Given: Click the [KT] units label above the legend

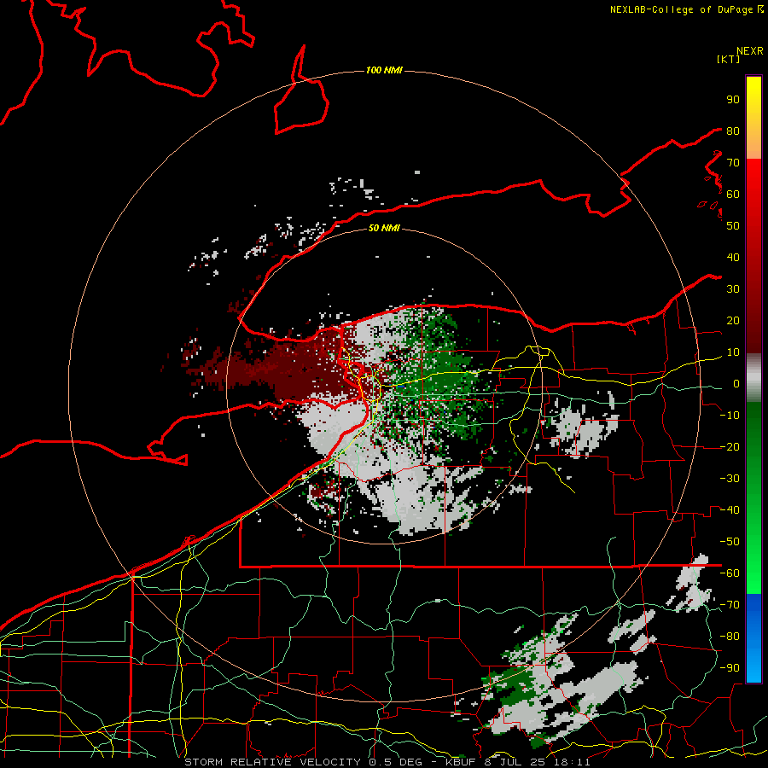Looking at the screenshot, I should pos(729,59).
